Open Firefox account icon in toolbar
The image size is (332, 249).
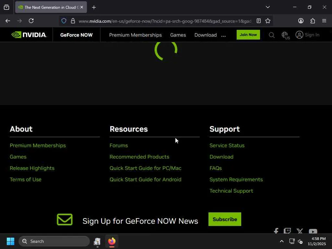301,21
